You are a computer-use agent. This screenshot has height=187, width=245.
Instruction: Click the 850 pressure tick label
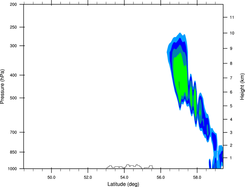point(13,152)
